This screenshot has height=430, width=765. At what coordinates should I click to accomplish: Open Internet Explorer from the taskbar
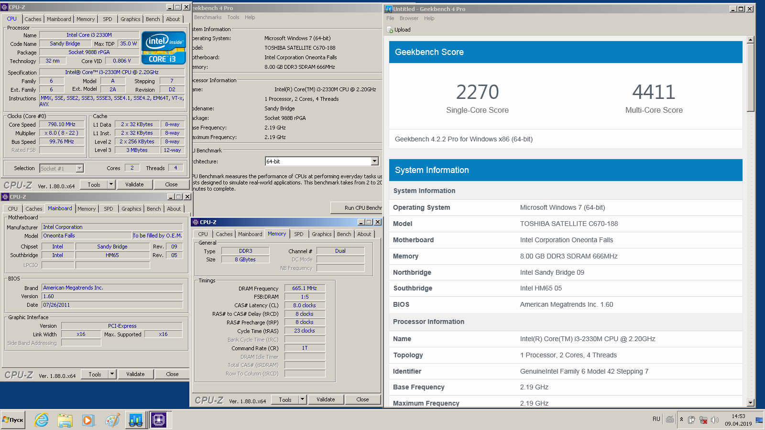42,420
